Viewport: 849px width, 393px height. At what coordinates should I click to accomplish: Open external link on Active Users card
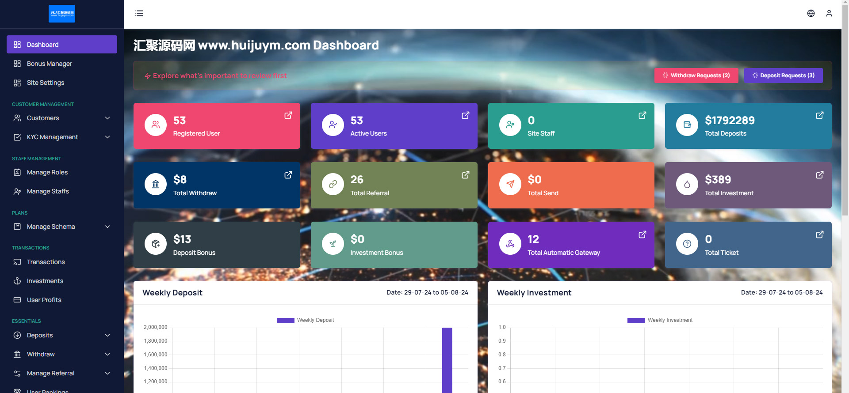pos(466,115)
